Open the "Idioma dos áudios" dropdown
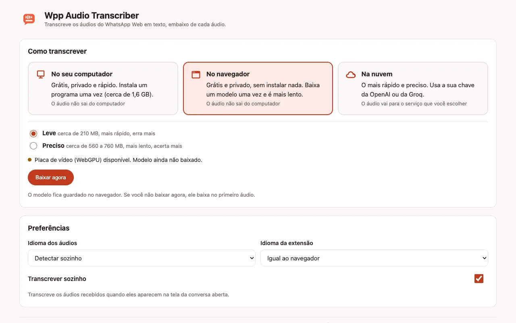This screenshot has height=323, width=516. point(141,258)
